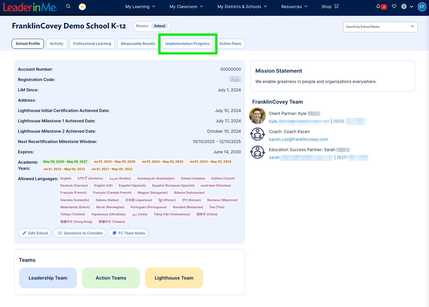Screen dimensions: 429x307
Task: Open the Search by School Name dropdown
Action: point(380,27)
